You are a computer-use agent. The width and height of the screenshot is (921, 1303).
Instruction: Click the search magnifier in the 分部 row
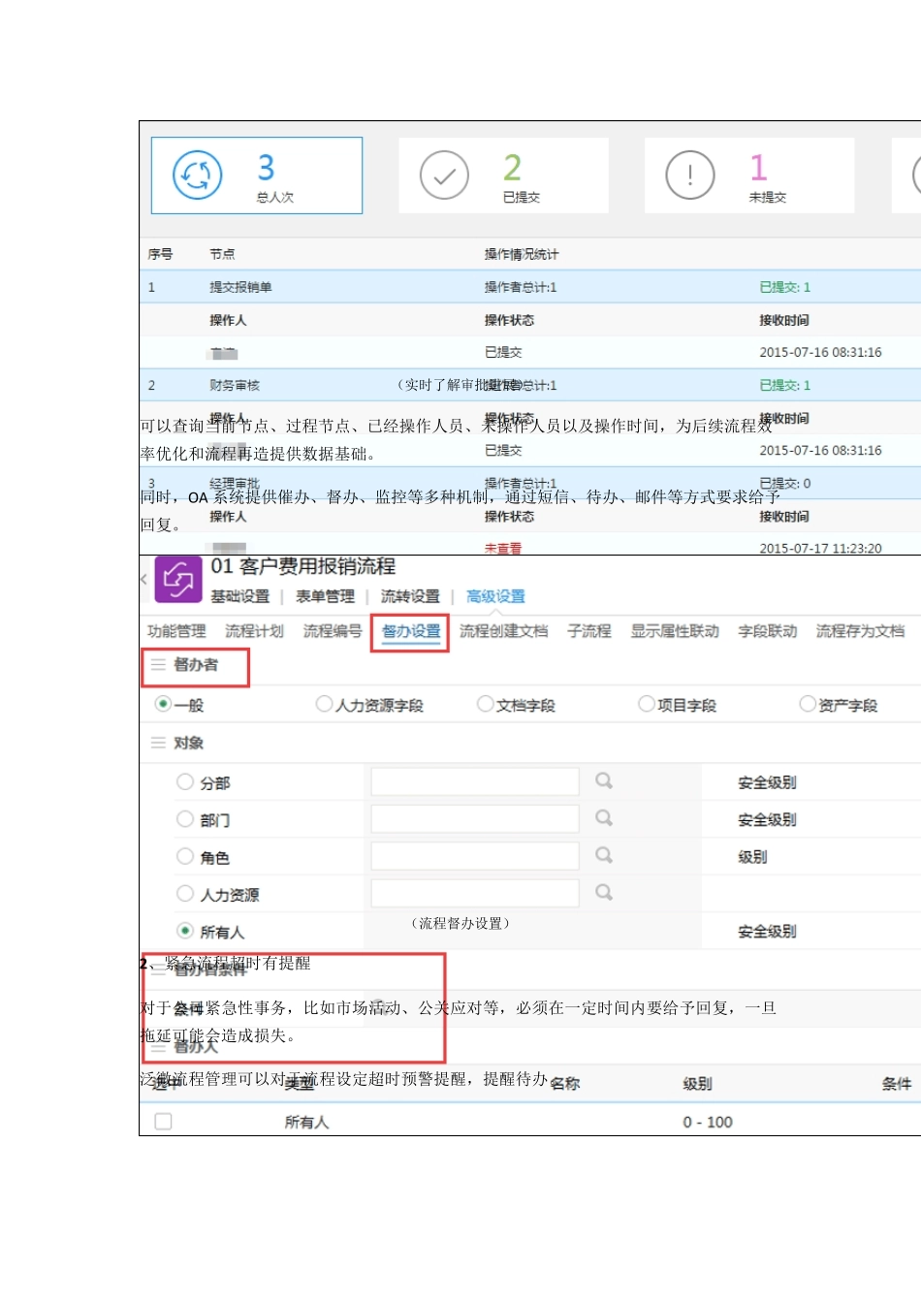(x=604, y=780)
